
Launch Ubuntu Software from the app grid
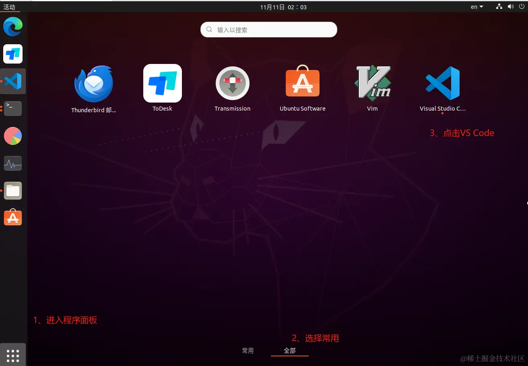pyautogui.click(x=303, y=81)
